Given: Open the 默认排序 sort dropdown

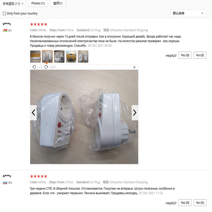Looking at the screenshot, I should [x=188, y=13].
